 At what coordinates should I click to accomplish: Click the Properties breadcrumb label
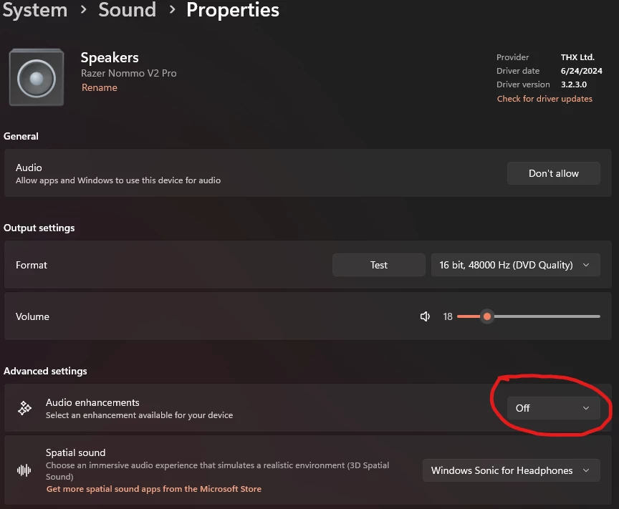(x=232, y=11)
